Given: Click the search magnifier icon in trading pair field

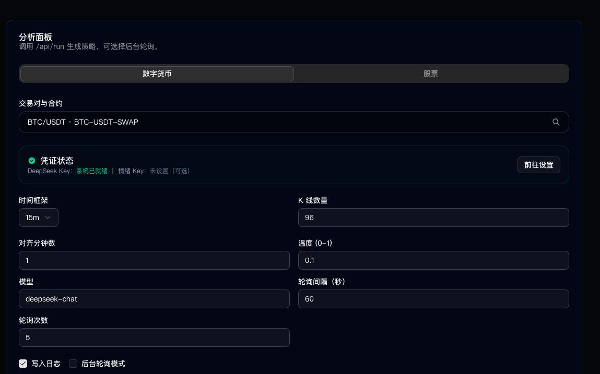Looking at the screenshot, I should coord(556,122).
